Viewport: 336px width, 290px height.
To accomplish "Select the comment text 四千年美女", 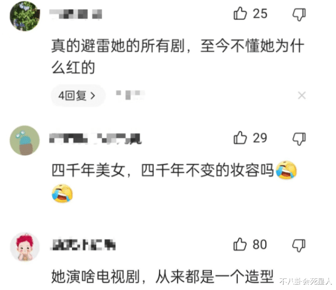I will tap(88, 170).
